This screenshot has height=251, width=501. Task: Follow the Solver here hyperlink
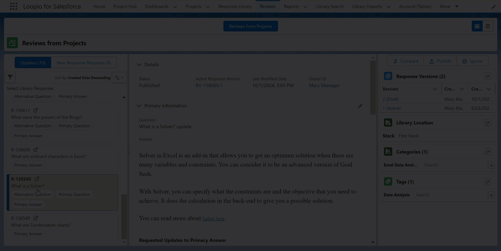213,219
